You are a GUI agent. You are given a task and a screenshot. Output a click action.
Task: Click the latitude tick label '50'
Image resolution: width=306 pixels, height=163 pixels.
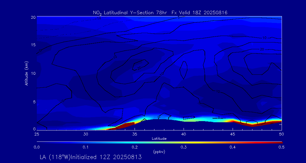tap(282, 134)
